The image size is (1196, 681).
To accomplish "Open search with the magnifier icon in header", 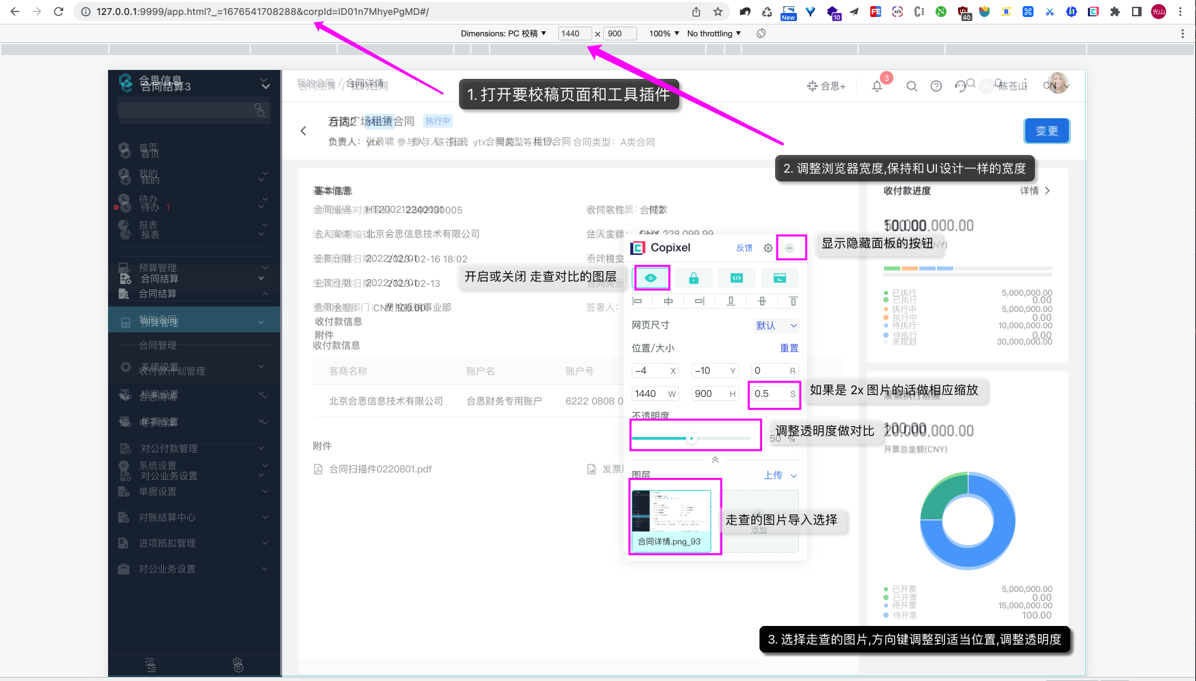I will tap(912, 86).
